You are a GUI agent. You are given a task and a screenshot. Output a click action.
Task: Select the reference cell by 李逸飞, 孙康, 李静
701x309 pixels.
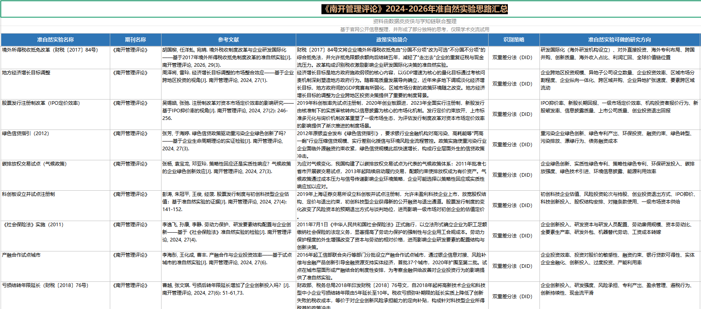[x=228, y=236]
